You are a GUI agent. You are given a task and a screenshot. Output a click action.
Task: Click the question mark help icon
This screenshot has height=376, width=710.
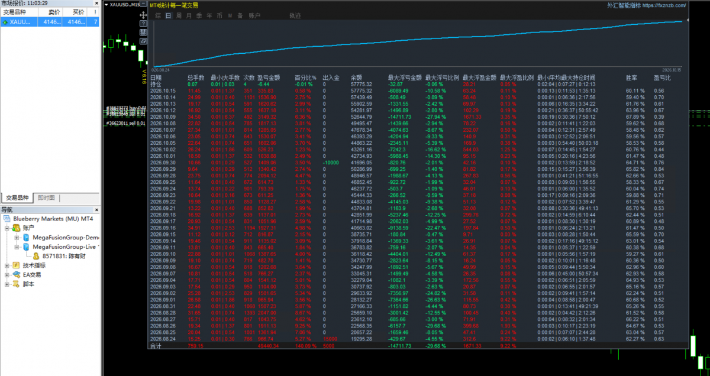point(143,24)
